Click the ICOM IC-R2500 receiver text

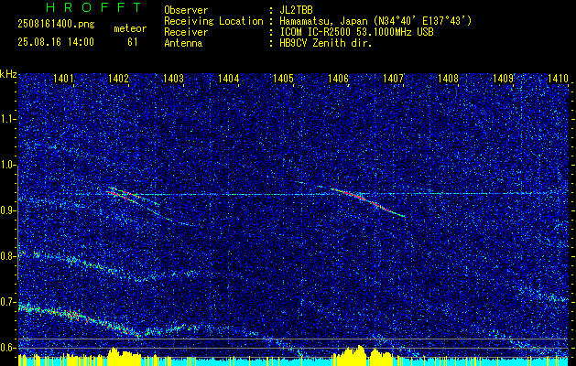[x=356, y=32]
